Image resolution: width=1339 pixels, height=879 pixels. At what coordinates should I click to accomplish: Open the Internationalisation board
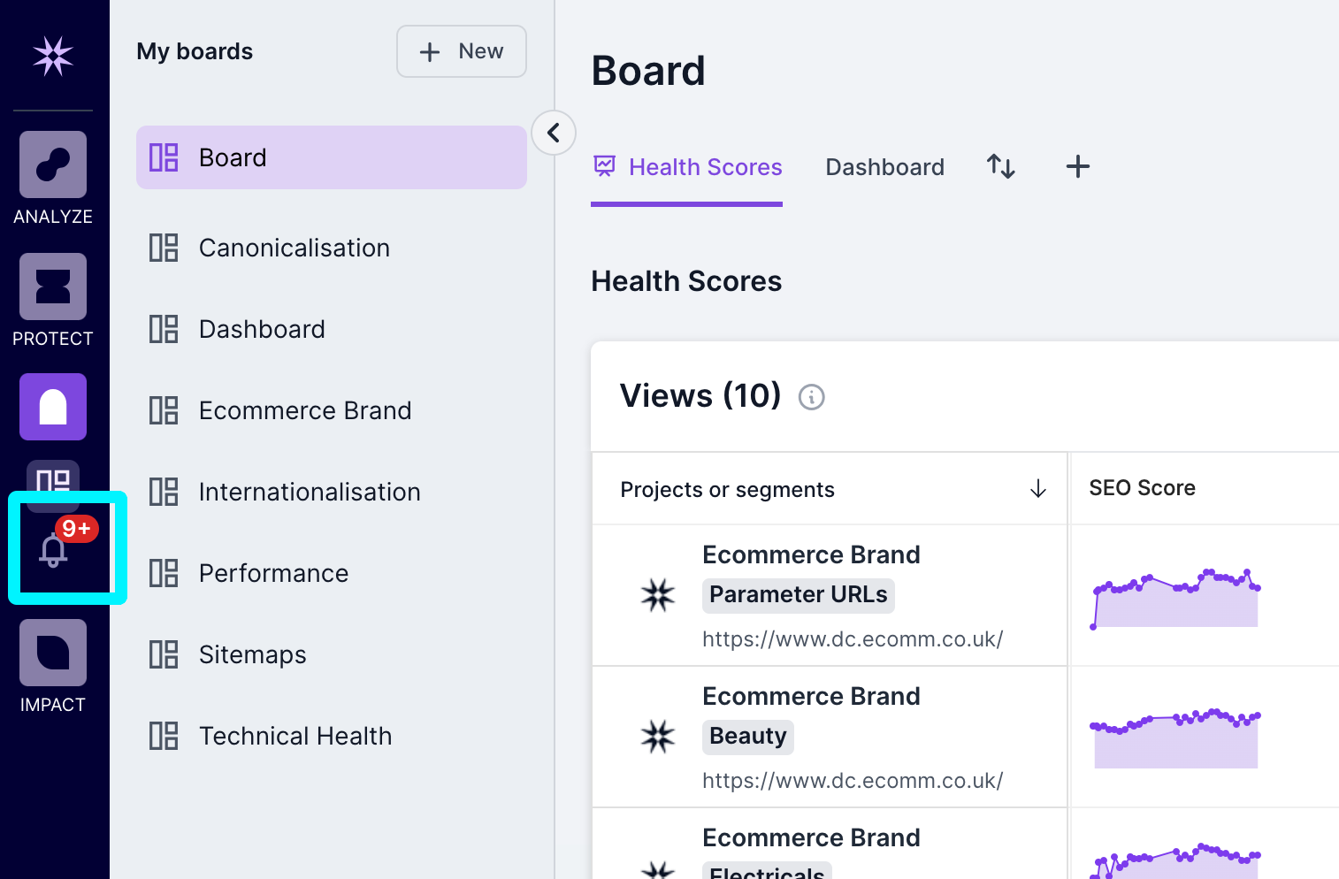[x=309, y=492]
